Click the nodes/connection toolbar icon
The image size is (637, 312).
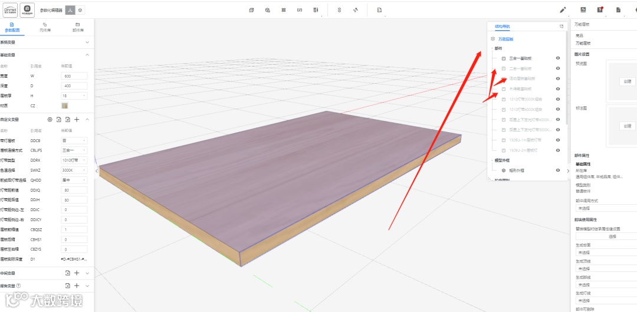tap(356, 10)
